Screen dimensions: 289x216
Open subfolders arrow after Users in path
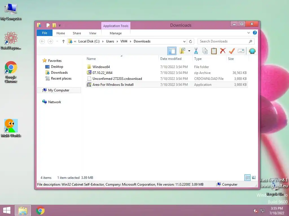coord(117,42)
